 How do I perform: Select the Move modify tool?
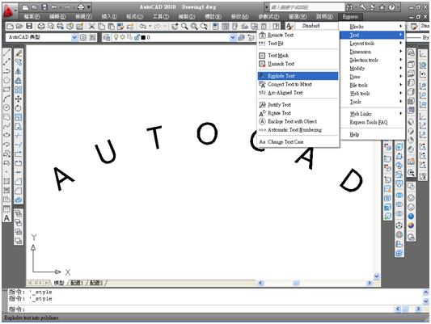tap(19, 99)
